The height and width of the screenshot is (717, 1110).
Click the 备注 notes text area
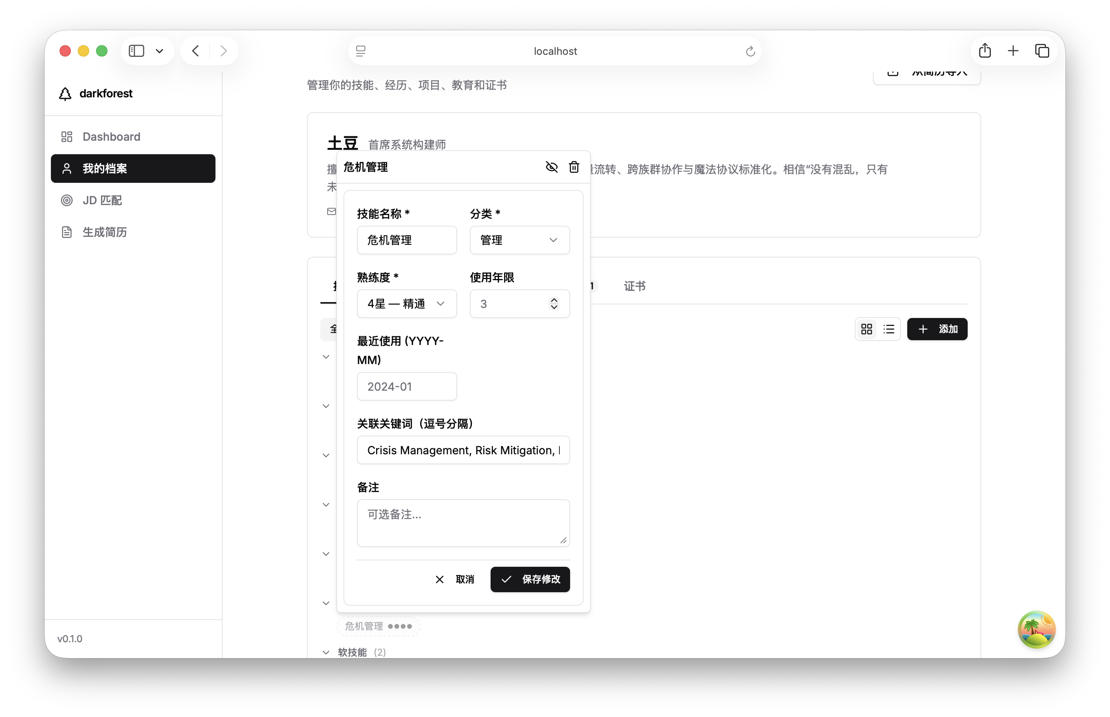[463, 522]
